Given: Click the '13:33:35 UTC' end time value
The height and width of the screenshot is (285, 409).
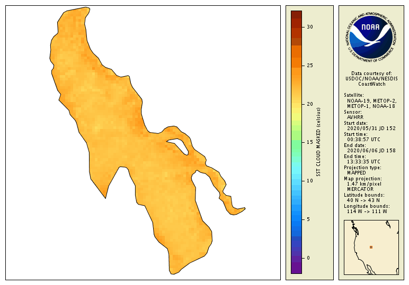Looking at the screenshot, I should pos(363,162).
